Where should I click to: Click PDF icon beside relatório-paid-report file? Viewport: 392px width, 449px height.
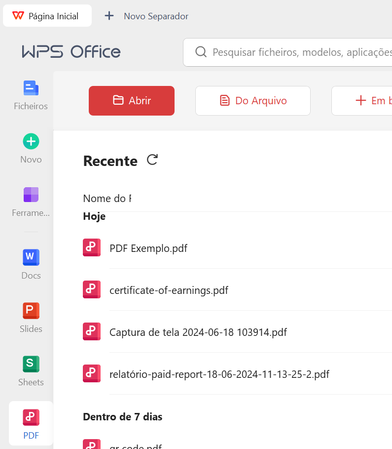92,373
